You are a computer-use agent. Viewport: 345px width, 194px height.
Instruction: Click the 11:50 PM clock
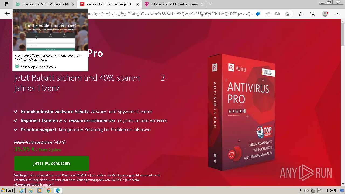tap(331, 190)
